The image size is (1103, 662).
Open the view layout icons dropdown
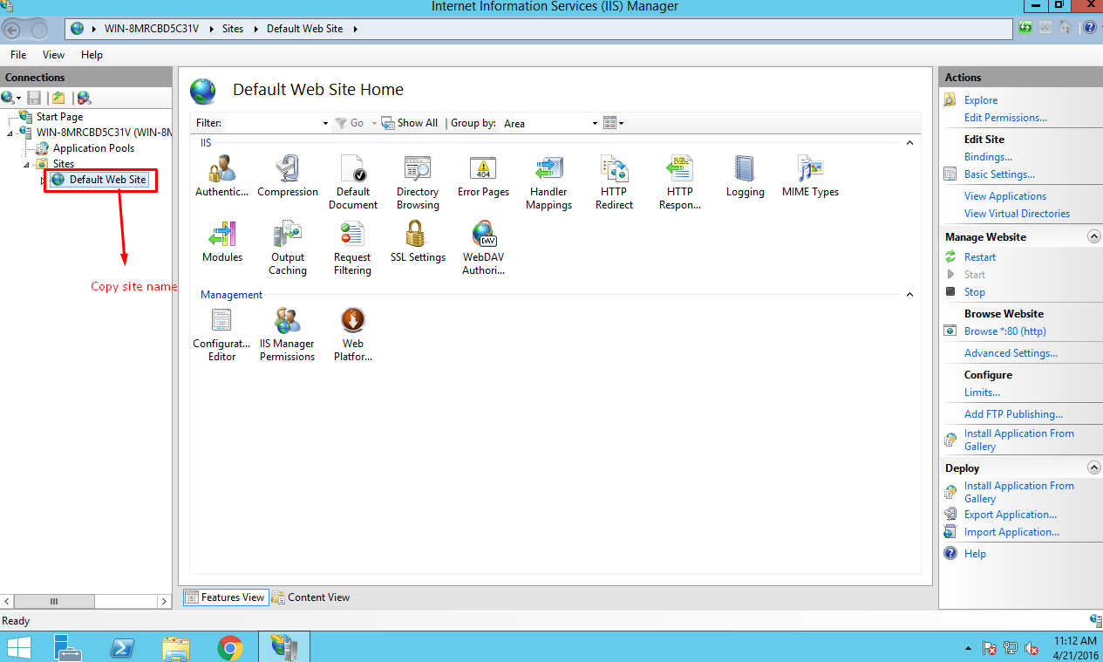614,123
